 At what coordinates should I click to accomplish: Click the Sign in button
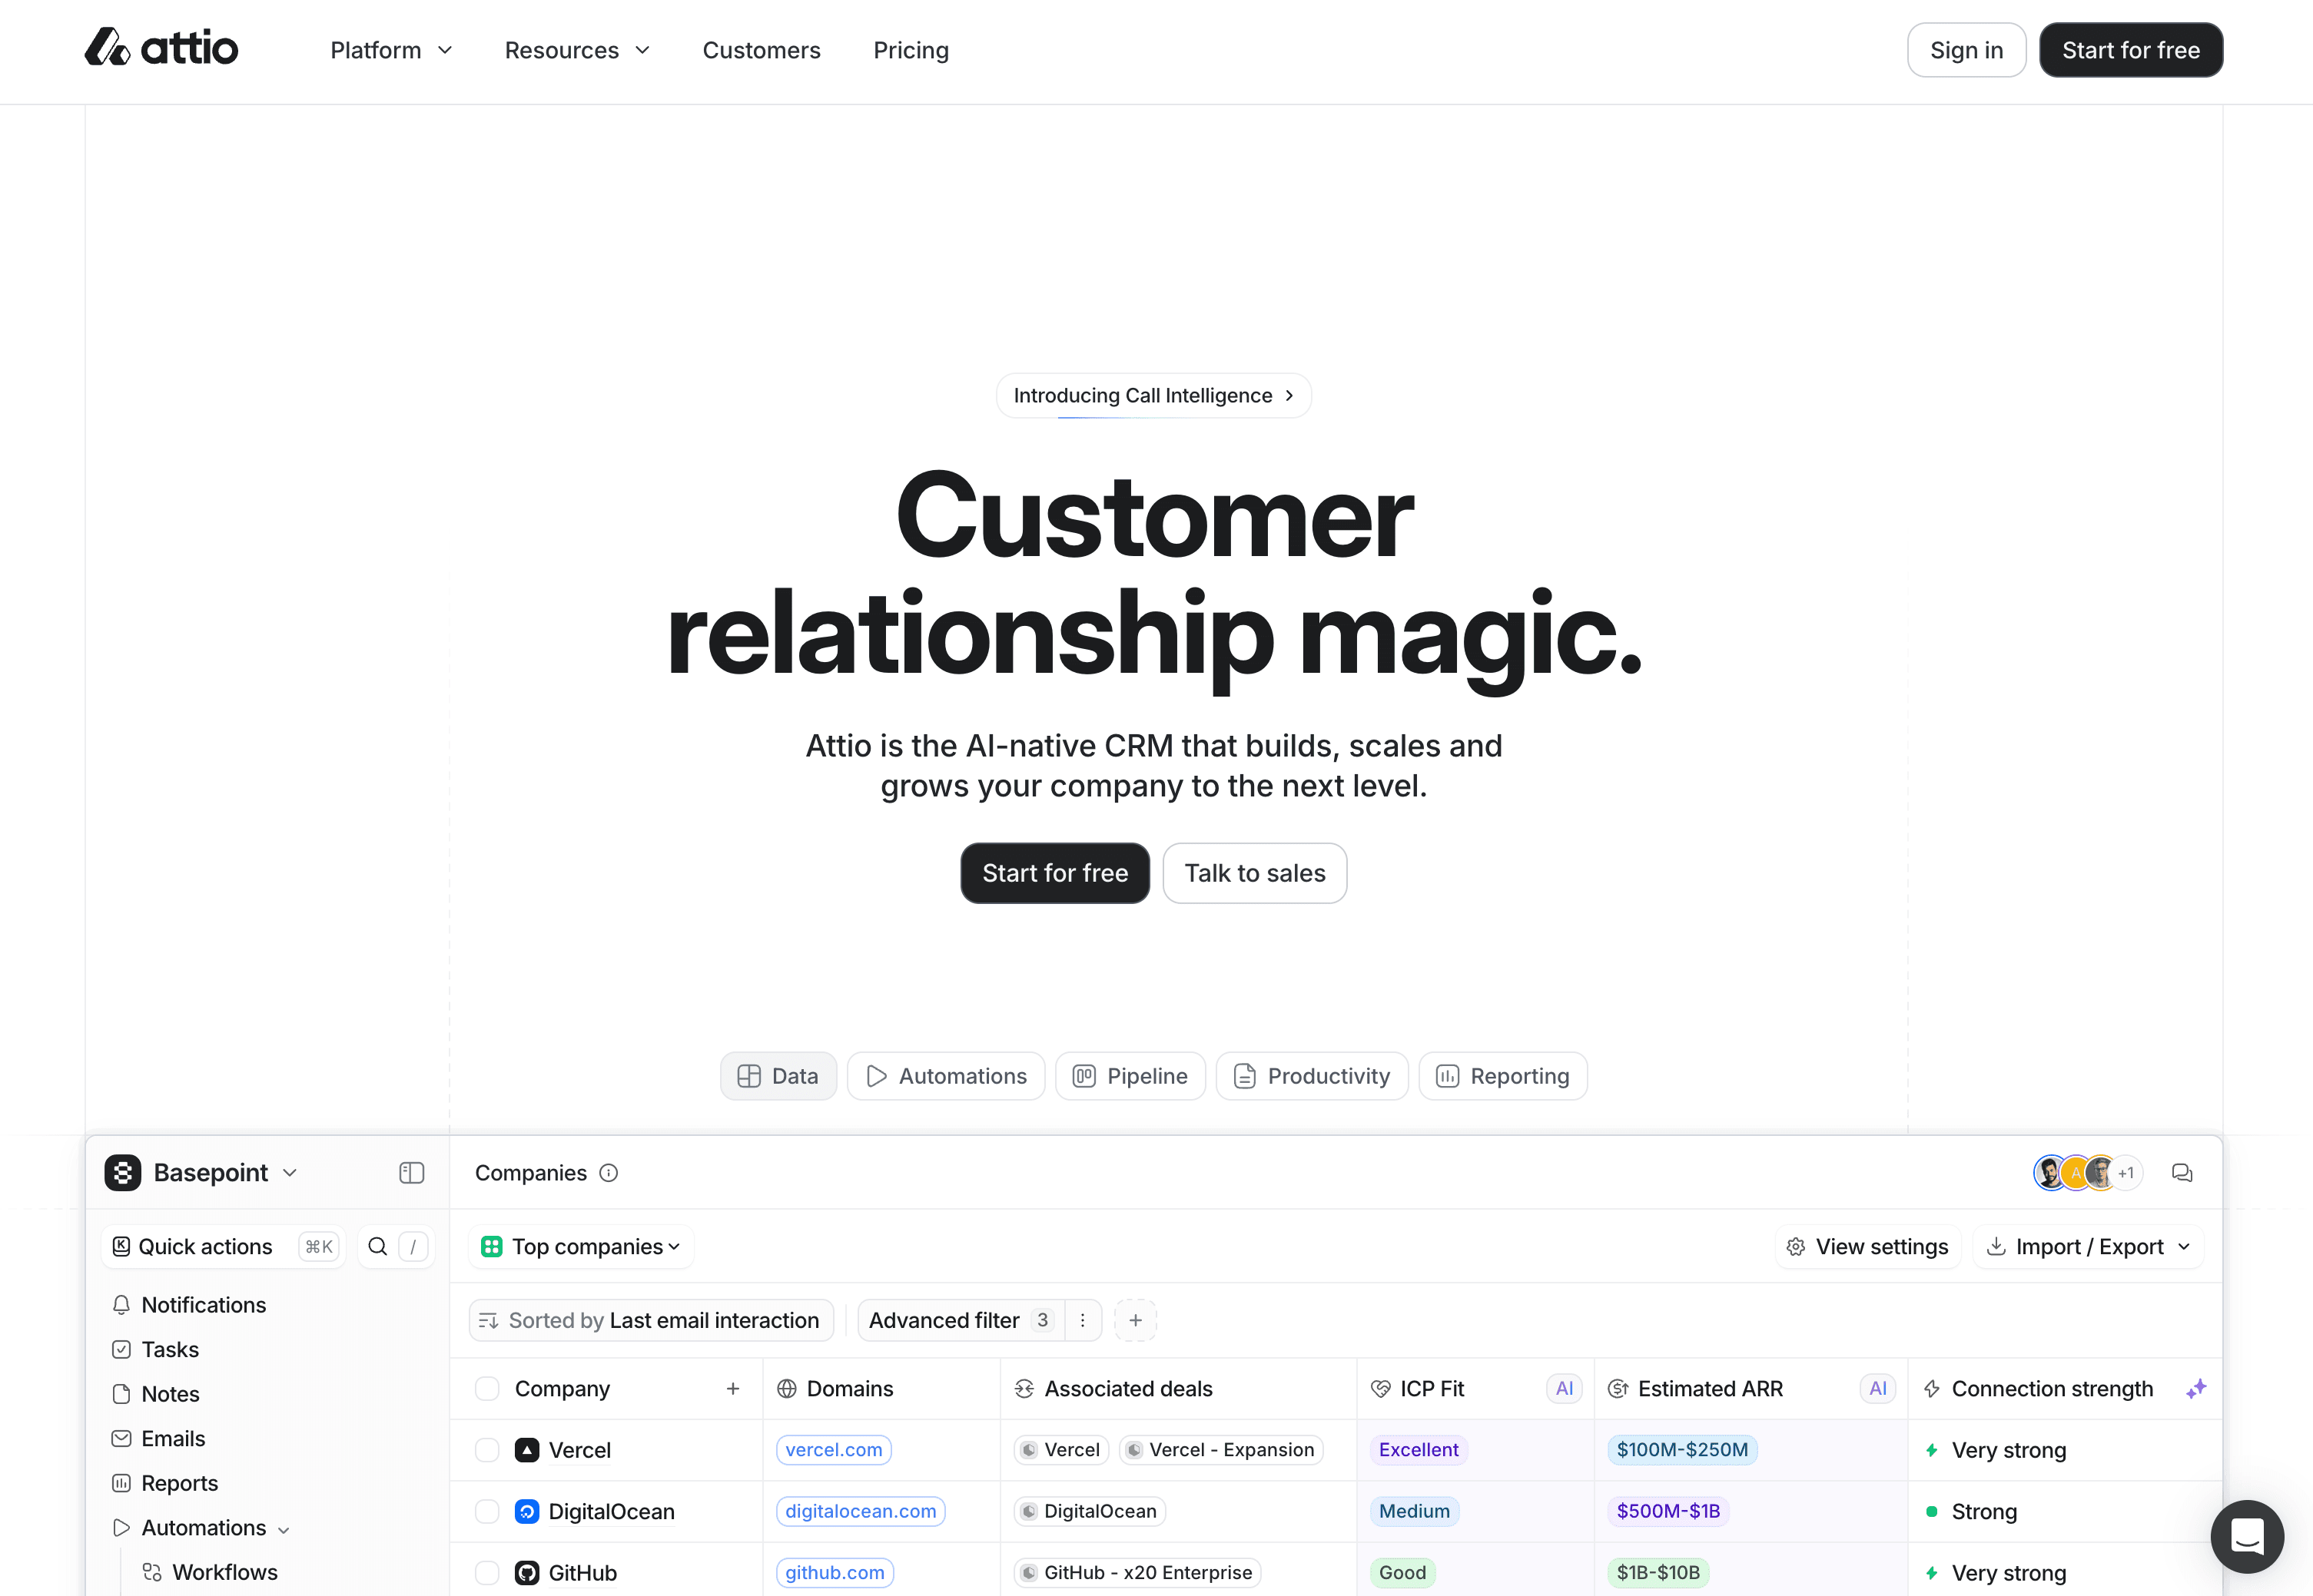click(x=1967, y=50)
